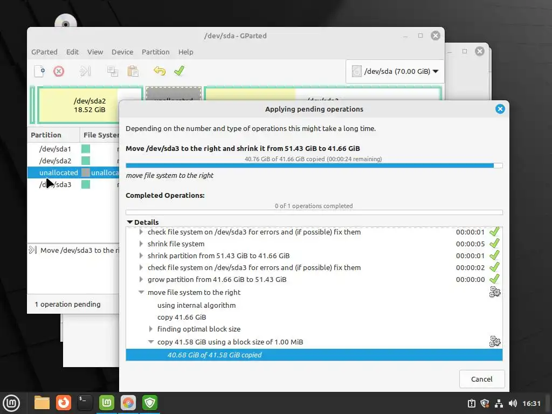Image resolution: width=552 pixels, height=414 pixels.
Task: Open the Device menu
Action: click(122, 52)
